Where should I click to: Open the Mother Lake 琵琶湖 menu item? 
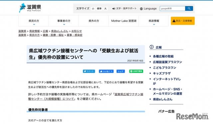tap(123, 21)
